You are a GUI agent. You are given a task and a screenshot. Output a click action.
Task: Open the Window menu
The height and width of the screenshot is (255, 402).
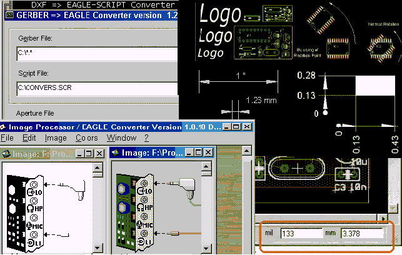coord(121,138)
